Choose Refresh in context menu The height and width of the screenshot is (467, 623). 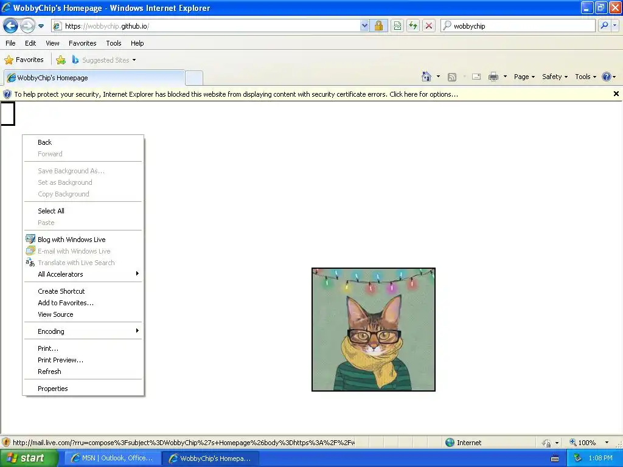83,372
